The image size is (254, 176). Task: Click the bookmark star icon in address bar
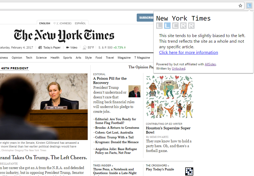tap(240, 6)
